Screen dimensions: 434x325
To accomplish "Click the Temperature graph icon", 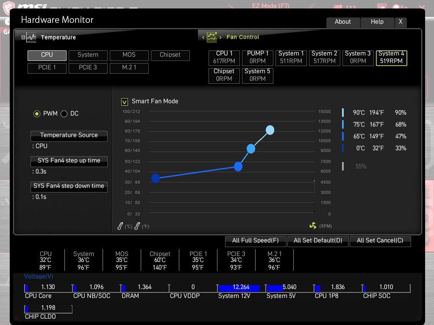I will [x=31, y=37].
